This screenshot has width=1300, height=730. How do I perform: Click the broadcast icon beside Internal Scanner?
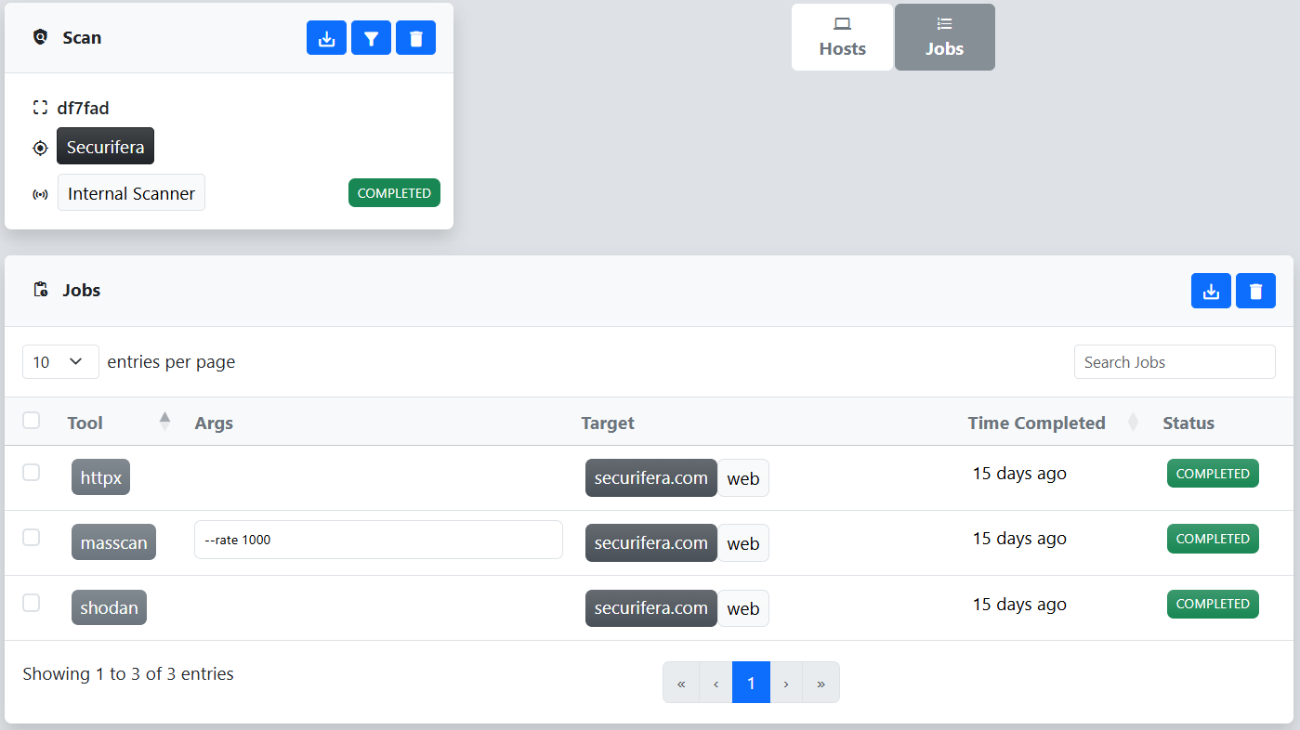point(40,194)
